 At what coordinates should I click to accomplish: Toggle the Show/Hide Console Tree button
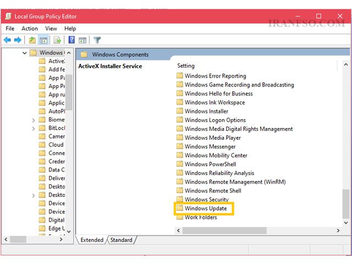[x=43, y=40]
